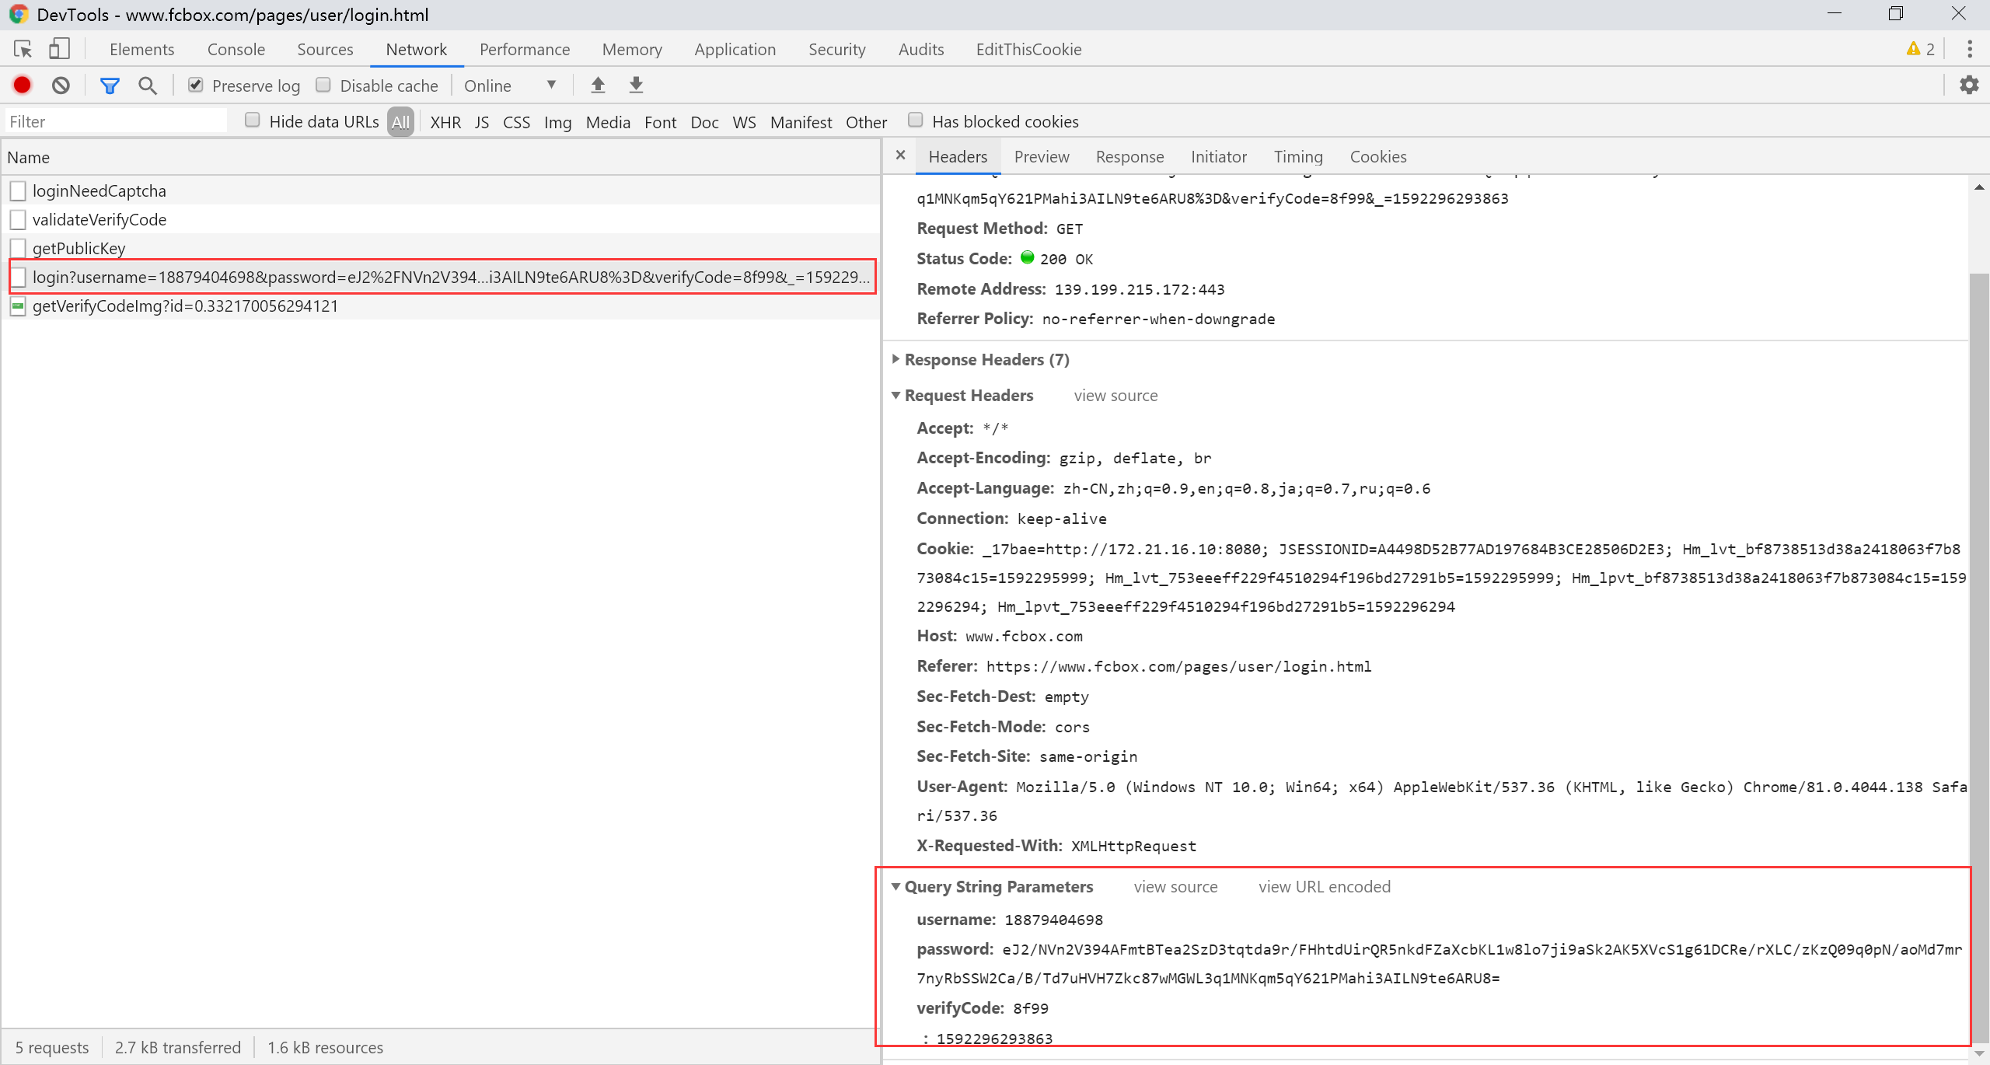Switch to the Console panel tab
Image resolution: width=1990 pixels, height=1065 pixels.
coord(236,49)
